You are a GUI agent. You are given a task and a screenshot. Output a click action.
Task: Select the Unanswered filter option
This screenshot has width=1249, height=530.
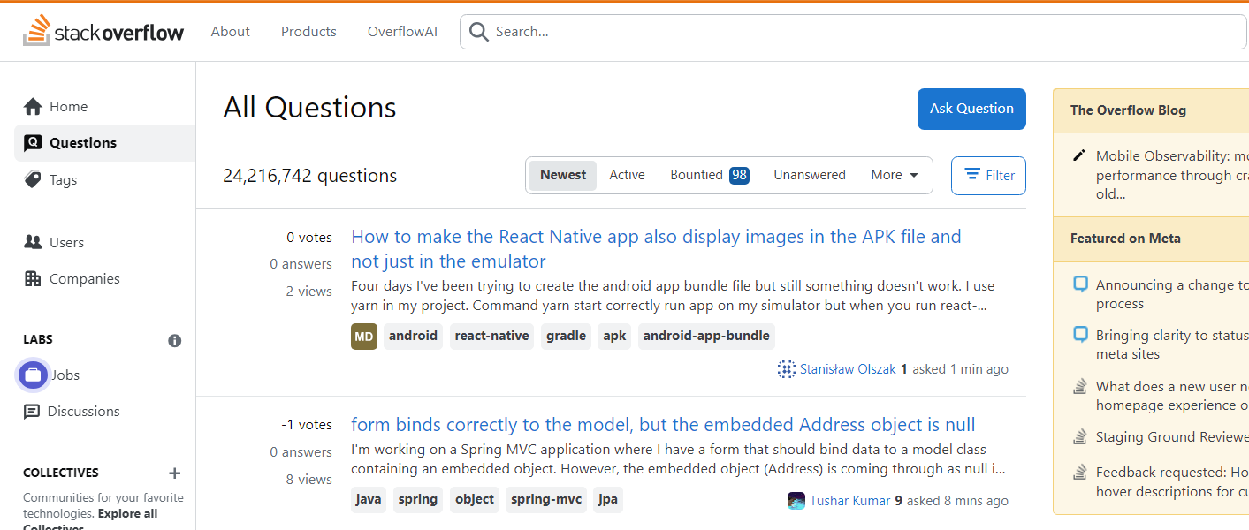(809, 174)
